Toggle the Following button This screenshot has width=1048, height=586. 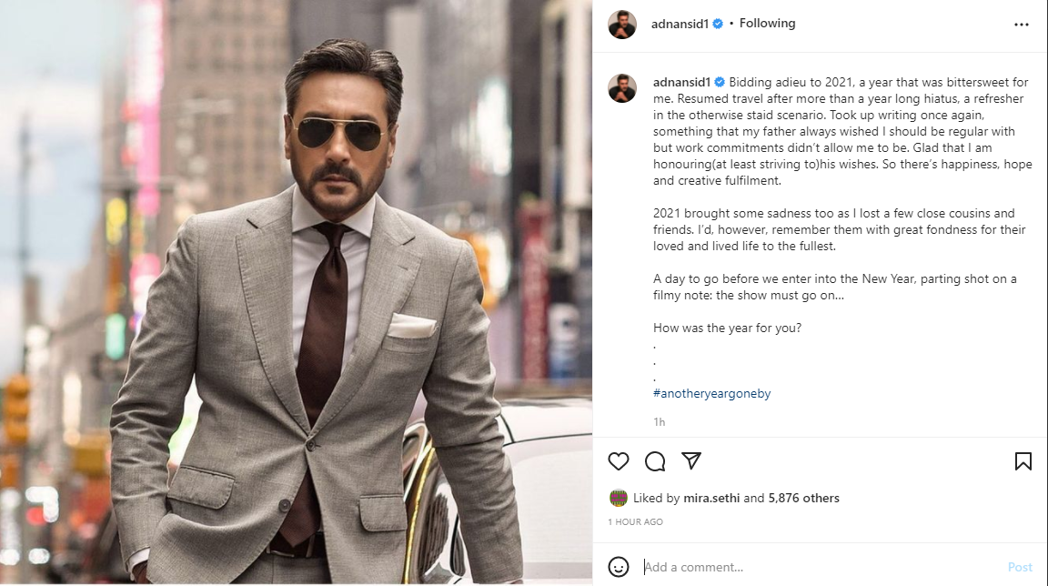tap(767, 24)
